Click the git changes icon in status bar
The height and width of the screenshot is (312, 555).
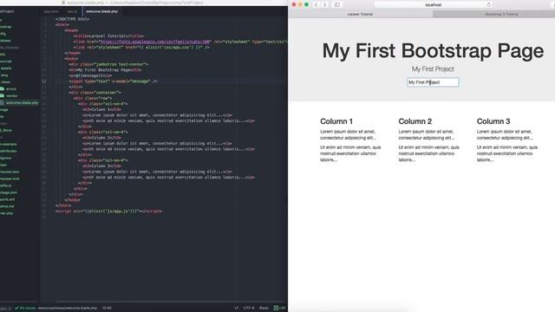[279, 309]
